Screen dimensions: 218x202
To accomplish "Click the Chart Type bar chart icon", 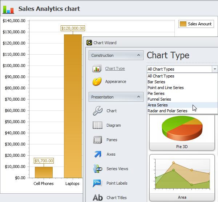I will pos(97,69).
